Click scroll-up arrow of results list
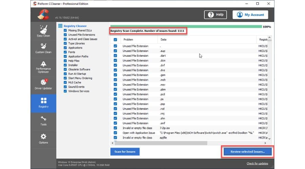Screen dimensions: 305x169 (x=269, y=38)
